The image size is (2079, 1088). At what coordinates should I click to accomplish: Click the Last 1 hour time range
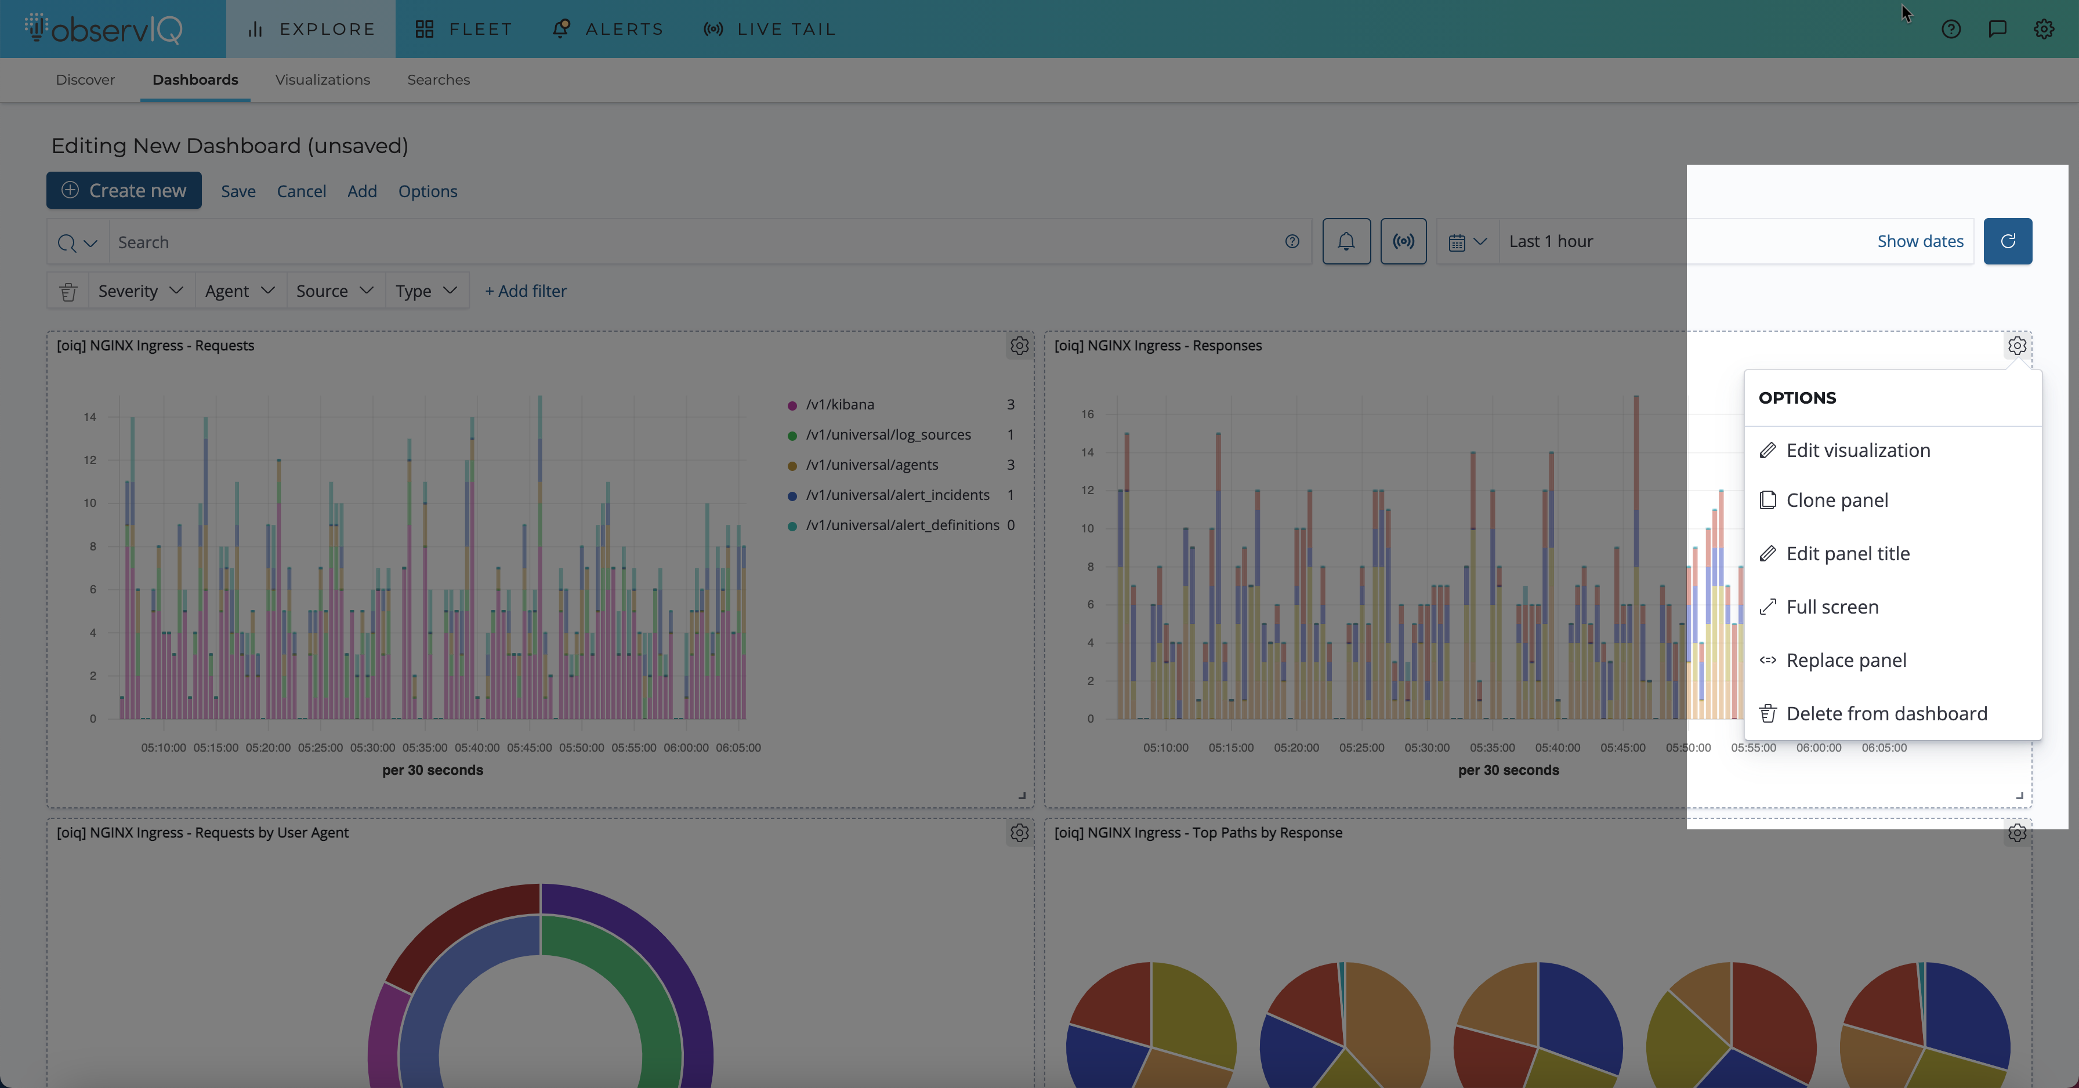coord(1551,241)
